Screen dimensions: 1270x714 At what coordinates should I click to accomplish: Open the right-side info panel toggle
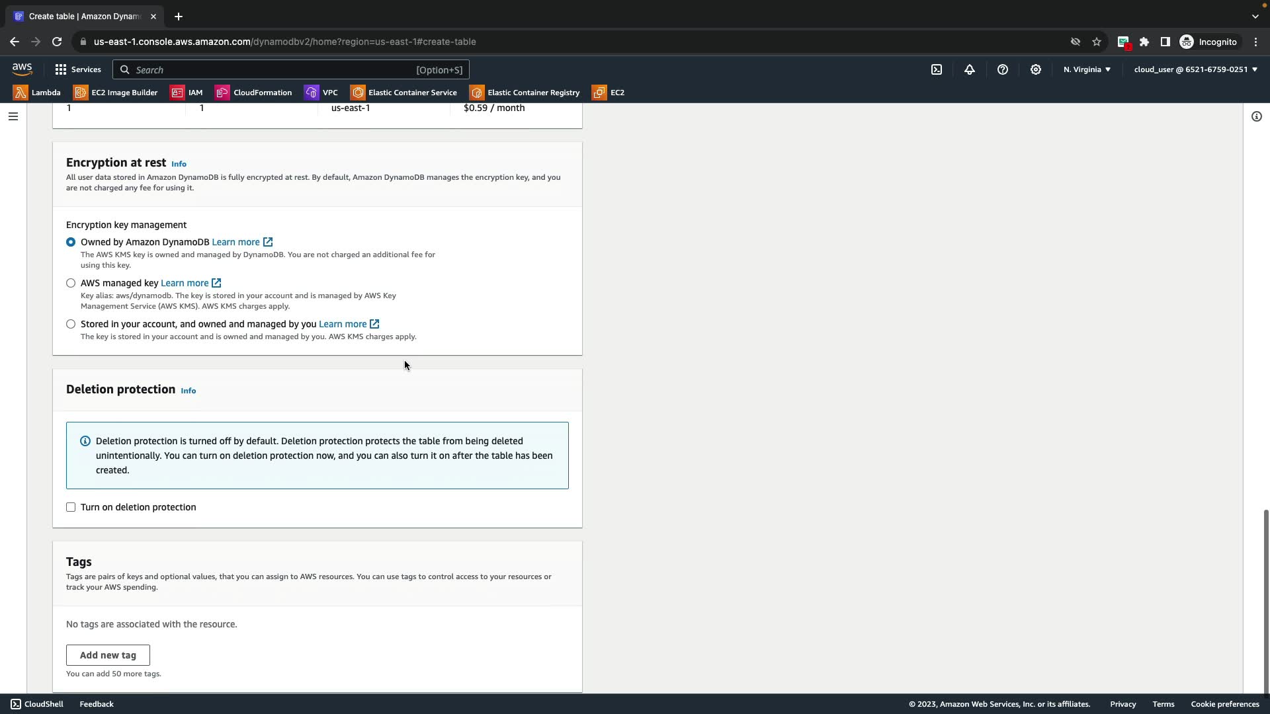coord(1256,116)
